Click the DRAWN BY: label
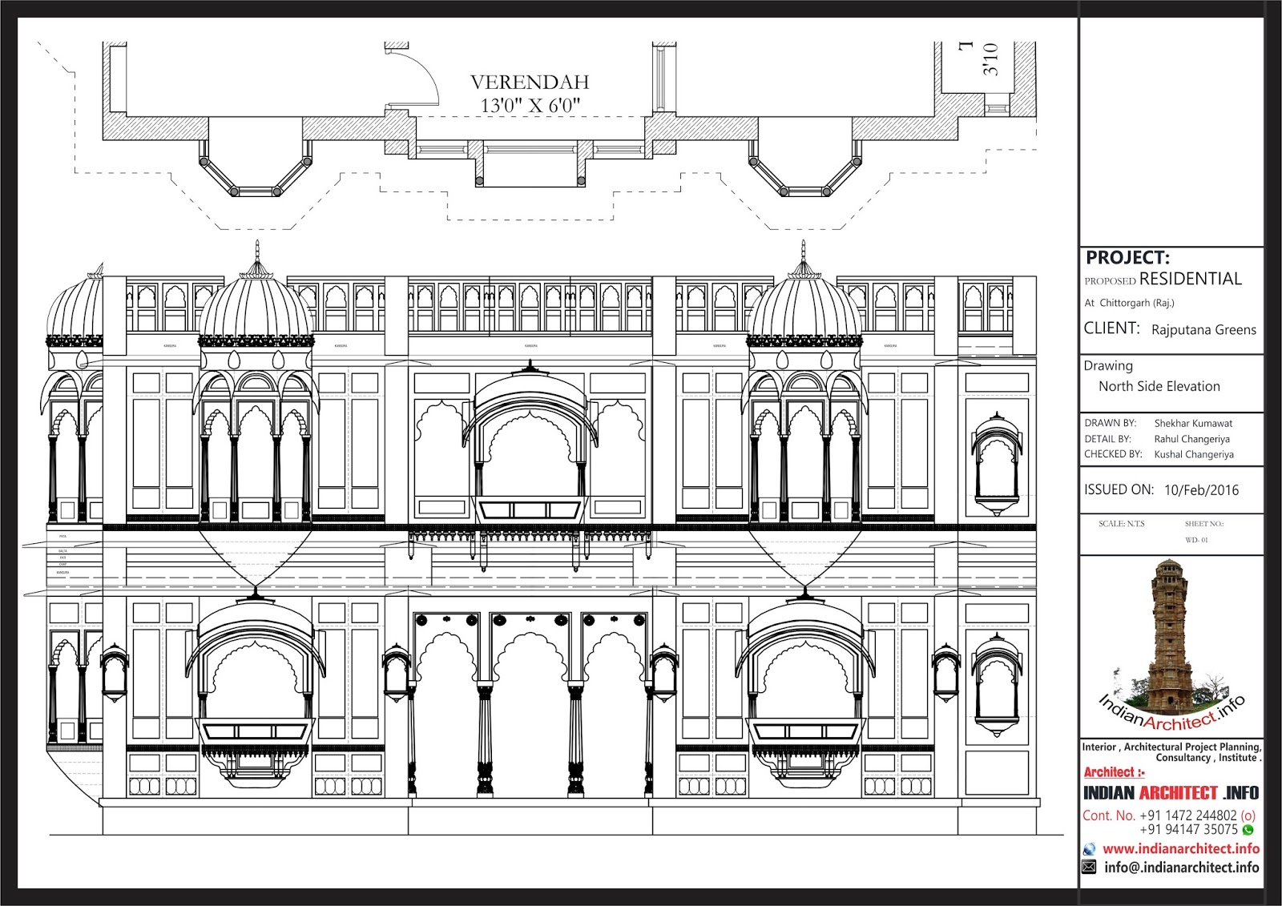Image resolution: width=1282 pixels, height=906 pixels. pyautogui.click(x=1110, y=423)
